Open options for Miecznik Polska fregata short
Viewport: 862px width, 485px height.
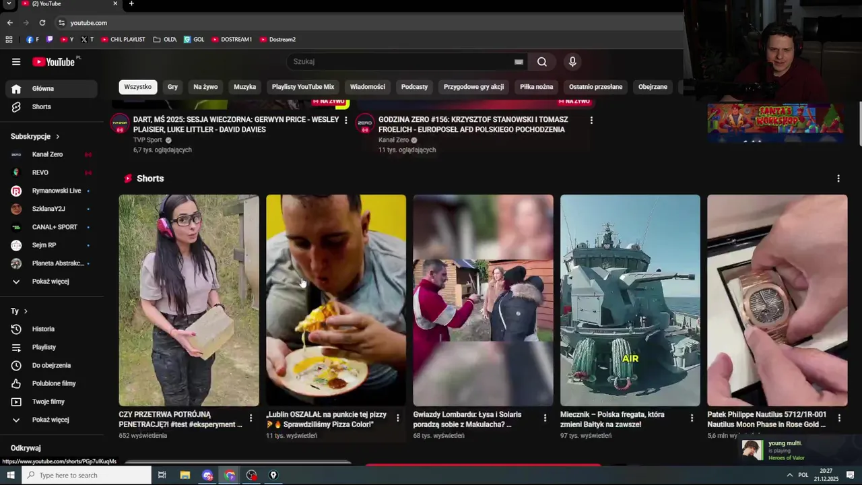692,418
